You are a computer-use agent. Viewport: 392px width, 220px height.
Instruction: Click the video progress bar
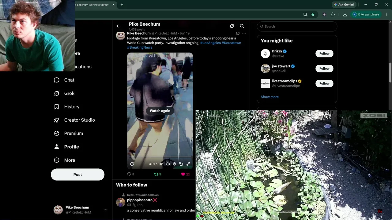tap(160, 157)
